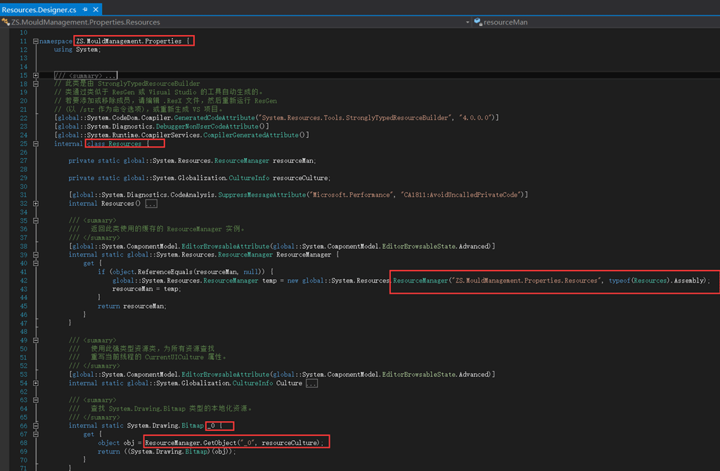Image resolution: width=720 pixels, height=471 pixels.
Task: Click the "4.0.0.0" string on line 22
Action: click(x=476, y=118)
